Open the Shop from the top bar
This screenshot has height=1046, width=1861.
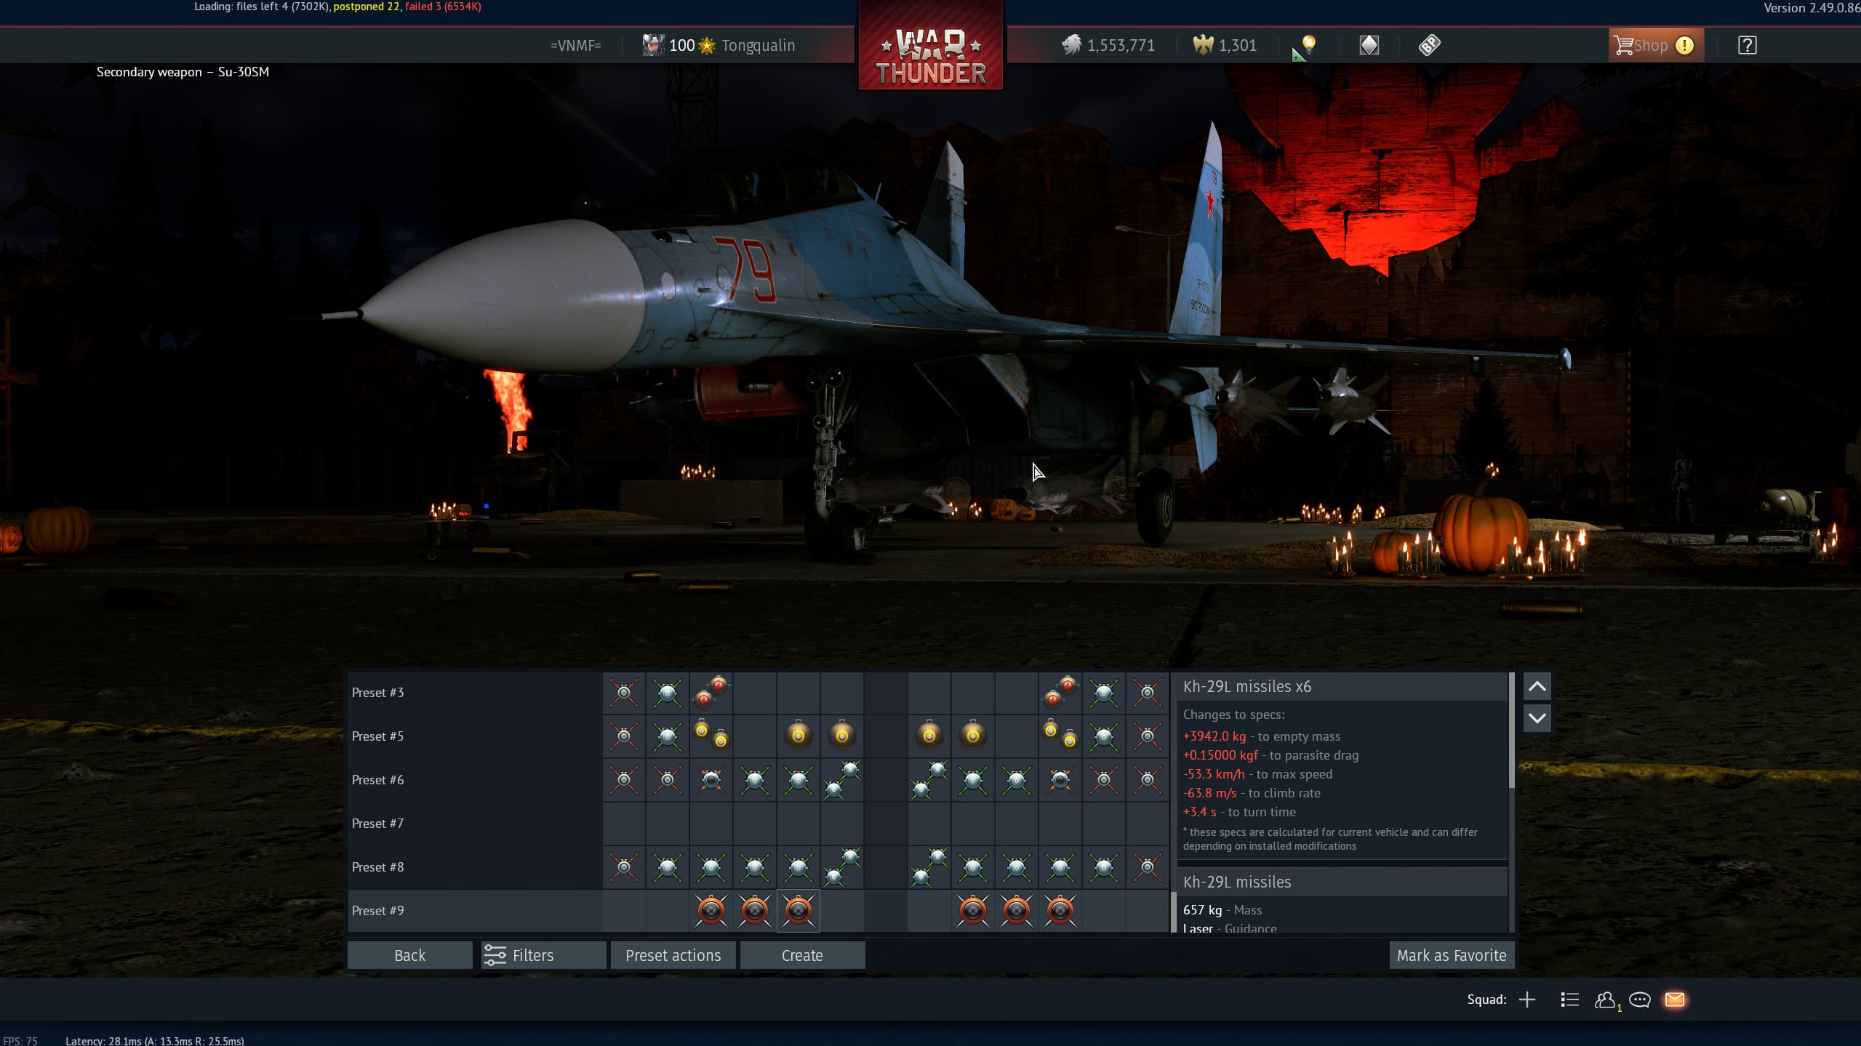coord(1649,45)
